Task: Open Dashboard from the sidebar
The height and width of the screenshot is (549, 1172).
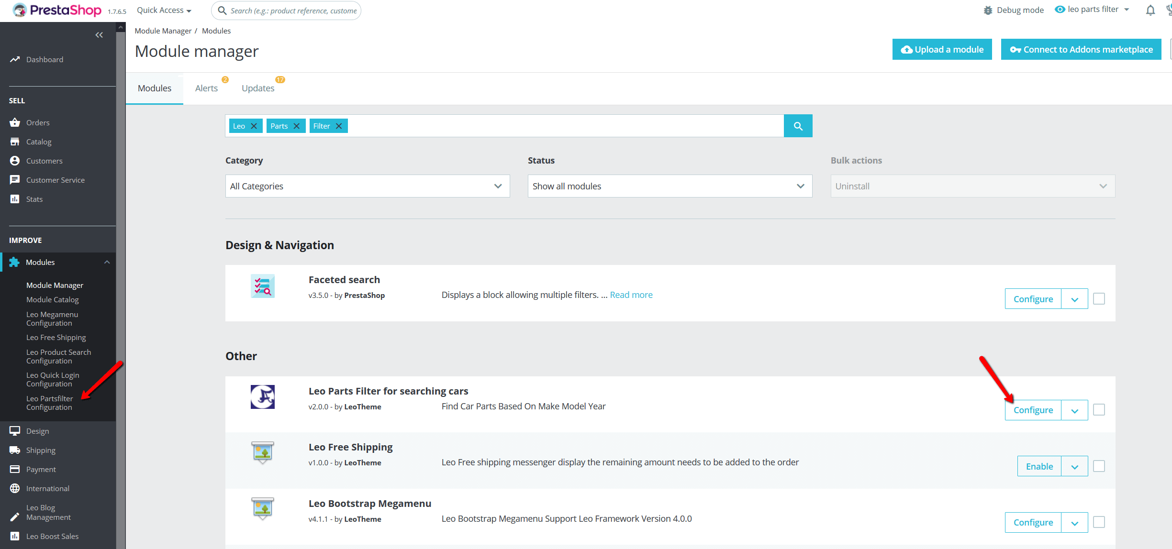Action: (45, 59)
